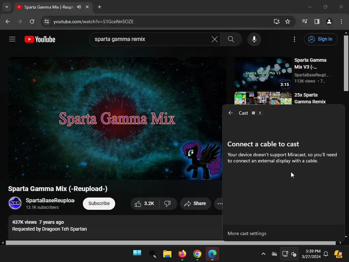
Task: Switch to Microsoft Edge in the taskbar
Action: click(x=212, y=253)
